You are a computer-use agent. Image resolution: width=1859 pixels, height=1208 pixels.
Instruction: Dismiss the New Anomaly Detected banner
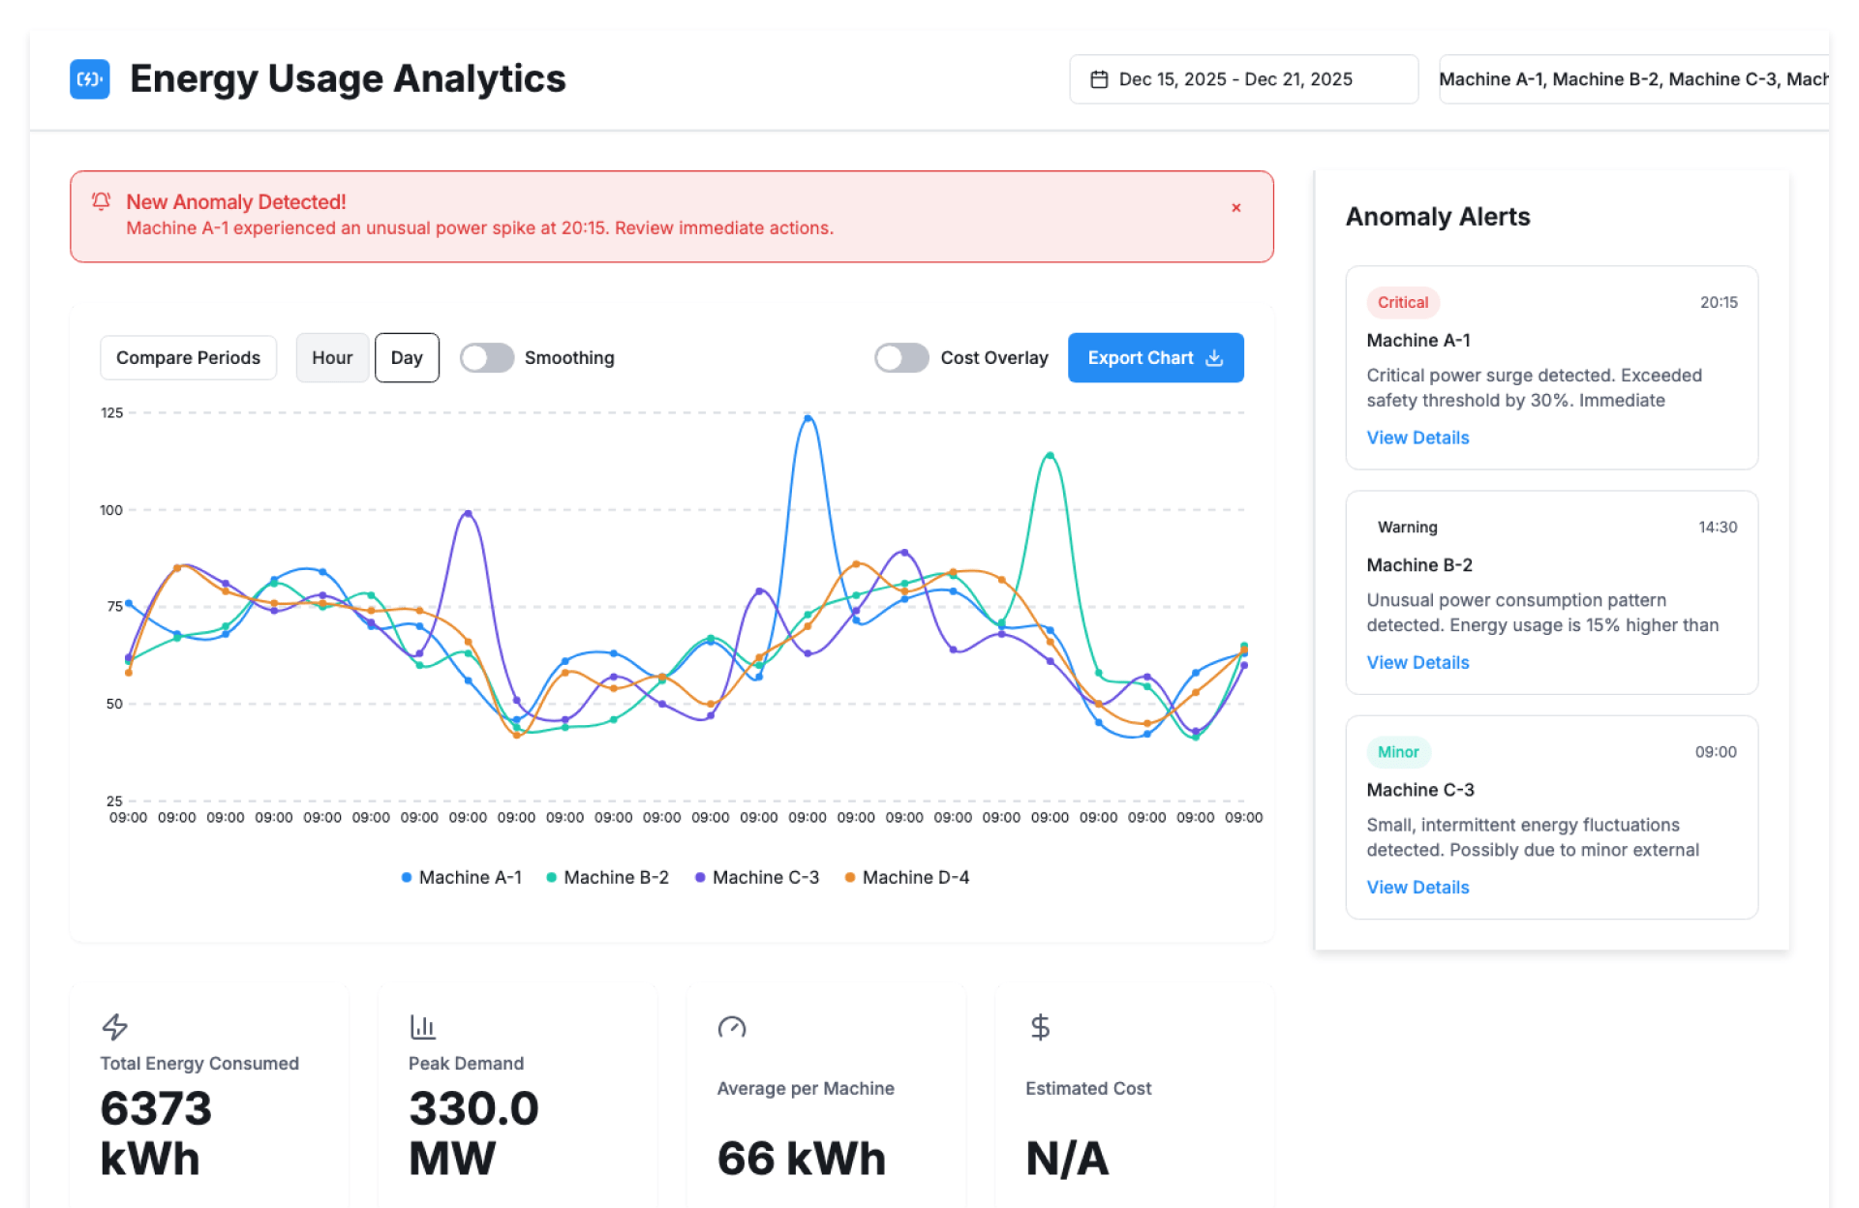pyautogui.click(x=1235, y=208)
